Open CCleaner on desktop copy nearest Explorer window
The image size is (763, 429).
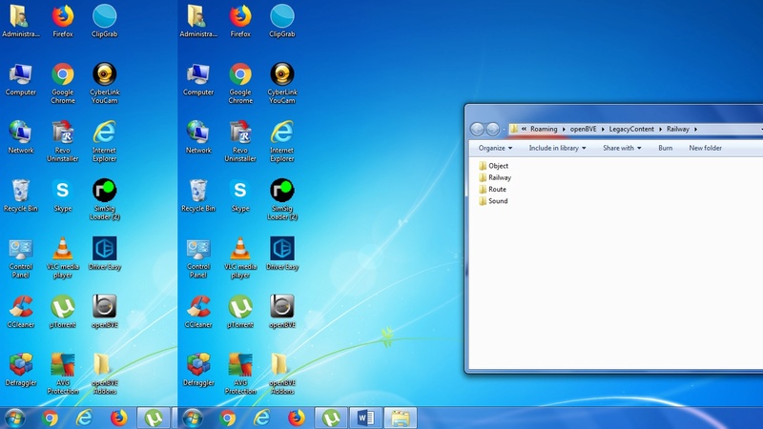[x=198, y=312]
